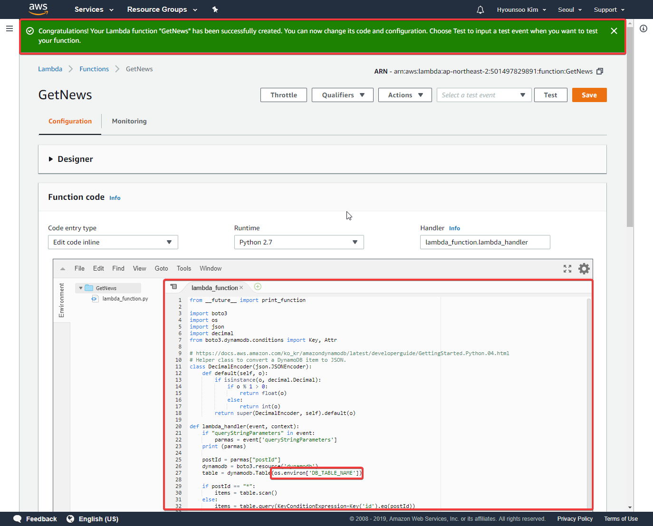Screen dimensions: 653x526
Task: Open editor settings gear icon
Action: (584, 269)
